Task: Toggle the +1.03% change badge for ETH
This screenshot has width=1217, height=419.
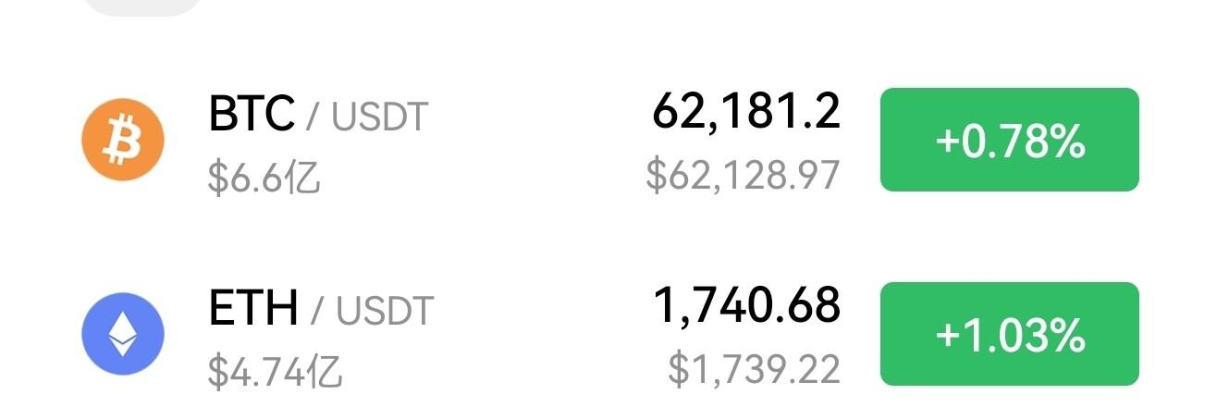Action: coord(1009,333)
